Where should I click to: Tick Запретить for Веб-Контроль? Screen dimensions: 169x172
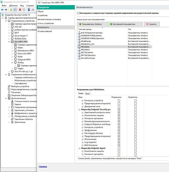coord(135,145)
